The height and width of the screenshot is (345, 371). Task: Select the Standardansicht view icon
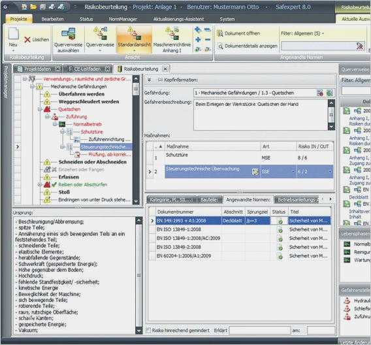pos(134,33)
